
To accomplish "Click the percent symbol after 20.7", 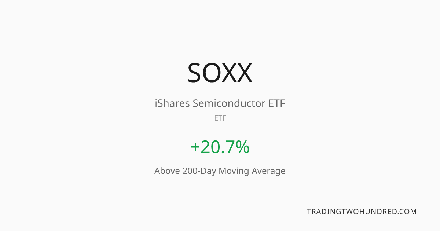I will 243,147.
